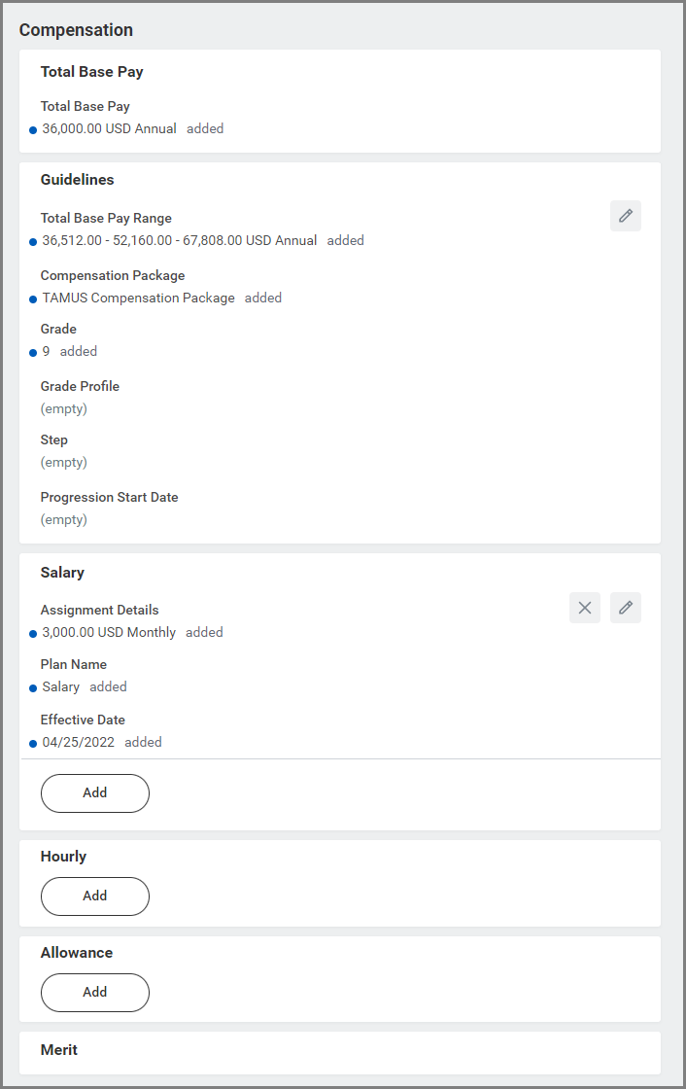Screen dimensions: 686x1089
Task: Click the Compensation page heading
Action: point(76,30)
